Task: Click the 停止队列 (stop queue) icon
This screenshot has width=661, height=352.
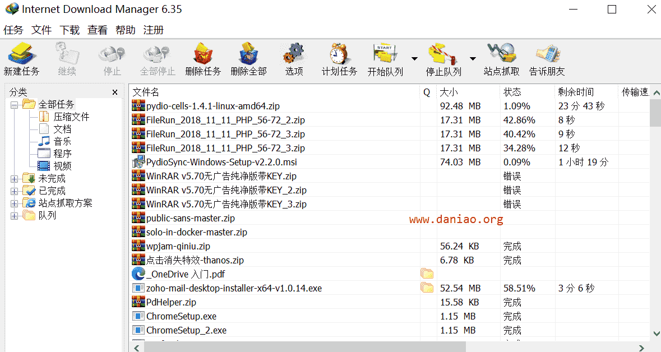Action: click(443, 54)
